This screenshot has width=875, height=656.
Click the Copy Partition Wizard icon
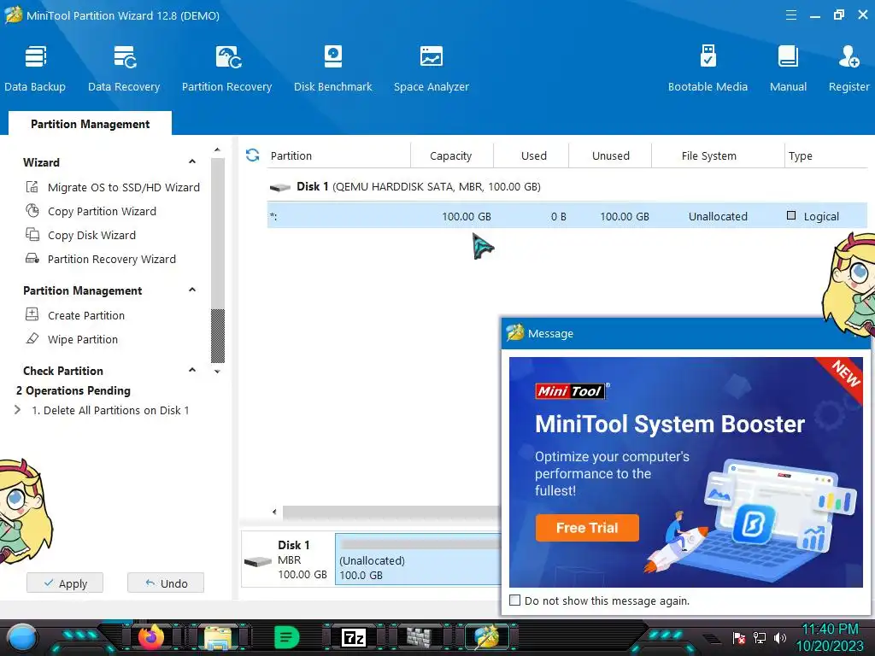[x=32, y=211]
